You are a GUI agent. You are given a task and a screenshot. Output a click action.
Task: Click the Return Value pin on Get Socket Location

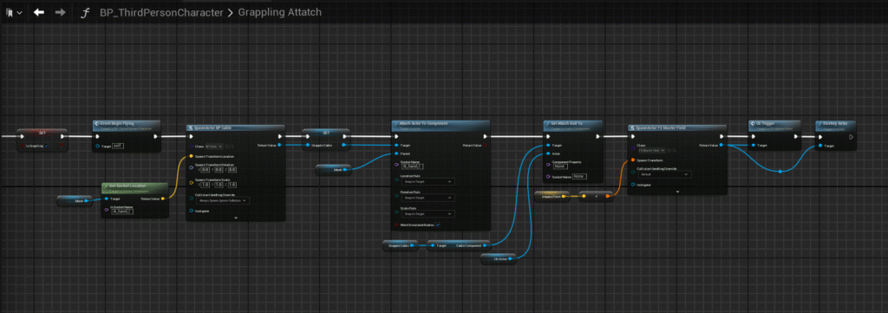pos(163,199)
